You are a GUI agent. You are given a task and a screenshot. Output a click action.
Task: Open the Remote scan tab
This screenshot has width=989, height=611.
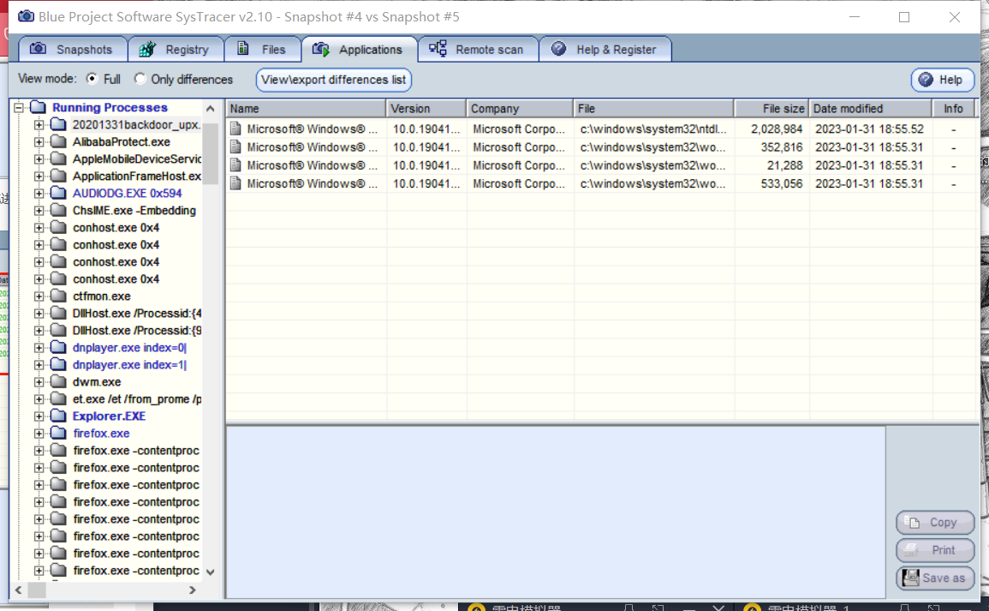pos(478,49)
